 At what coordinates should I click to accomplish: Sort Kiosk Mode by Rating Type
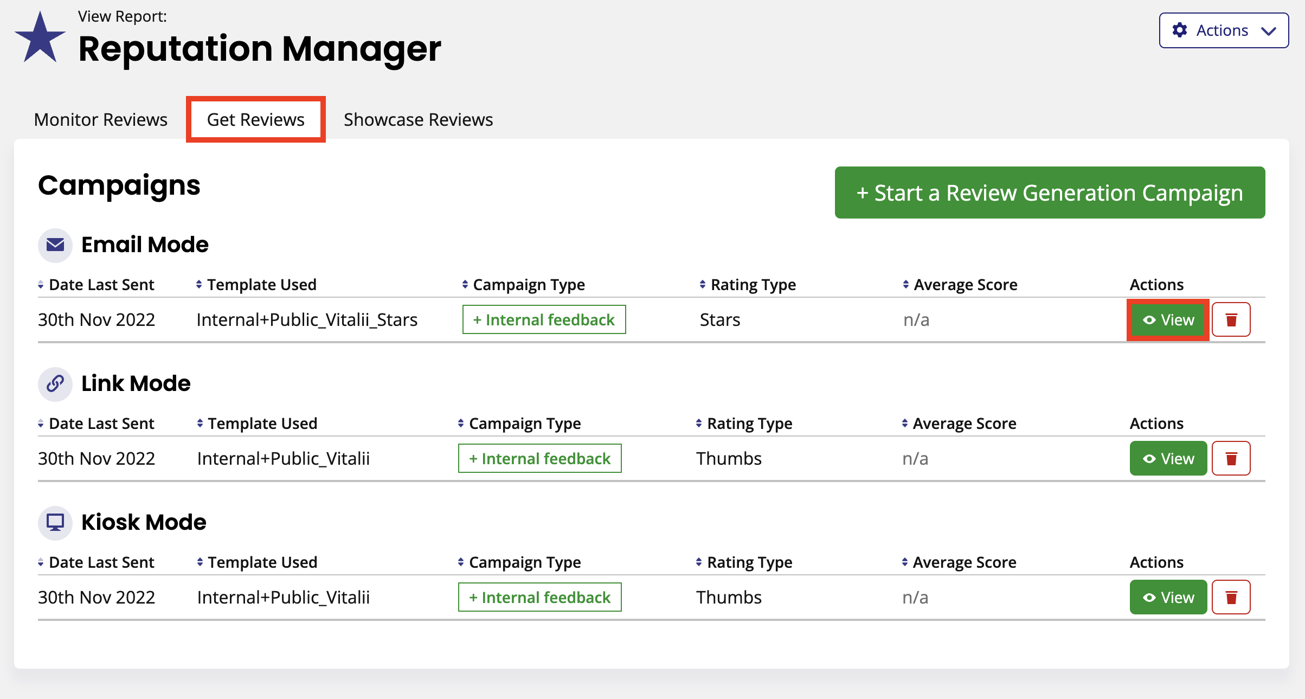pyautogui.click(x=744, y=562)
